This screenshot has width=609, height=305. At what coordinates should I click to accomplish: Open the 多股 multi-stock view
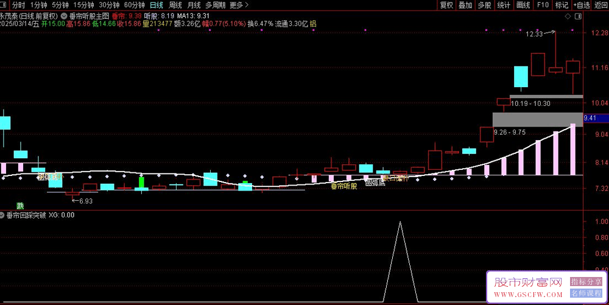(x=484, y=5)
